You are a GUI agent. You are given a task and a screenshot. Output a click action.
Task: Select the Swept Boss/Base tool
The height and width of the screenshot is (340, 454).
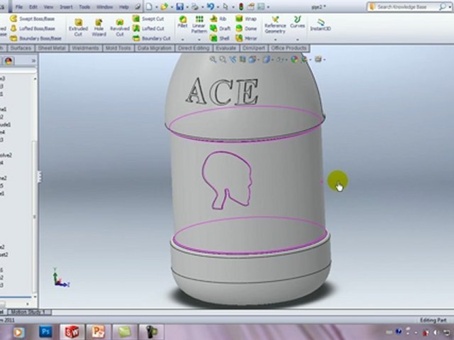tap(32, 19)
